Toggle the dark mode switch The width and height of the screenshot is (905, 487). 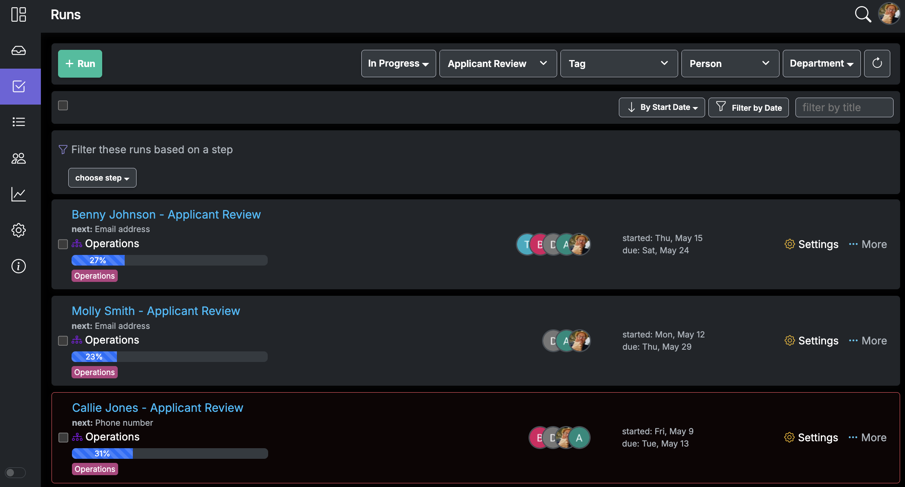[15, 473]
